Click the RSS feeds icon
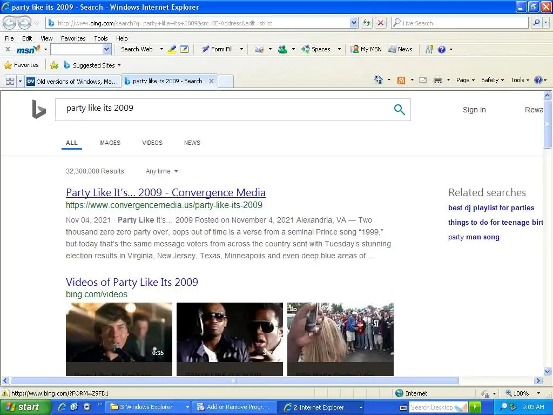553x415 pixels. (x=401, y=80)
